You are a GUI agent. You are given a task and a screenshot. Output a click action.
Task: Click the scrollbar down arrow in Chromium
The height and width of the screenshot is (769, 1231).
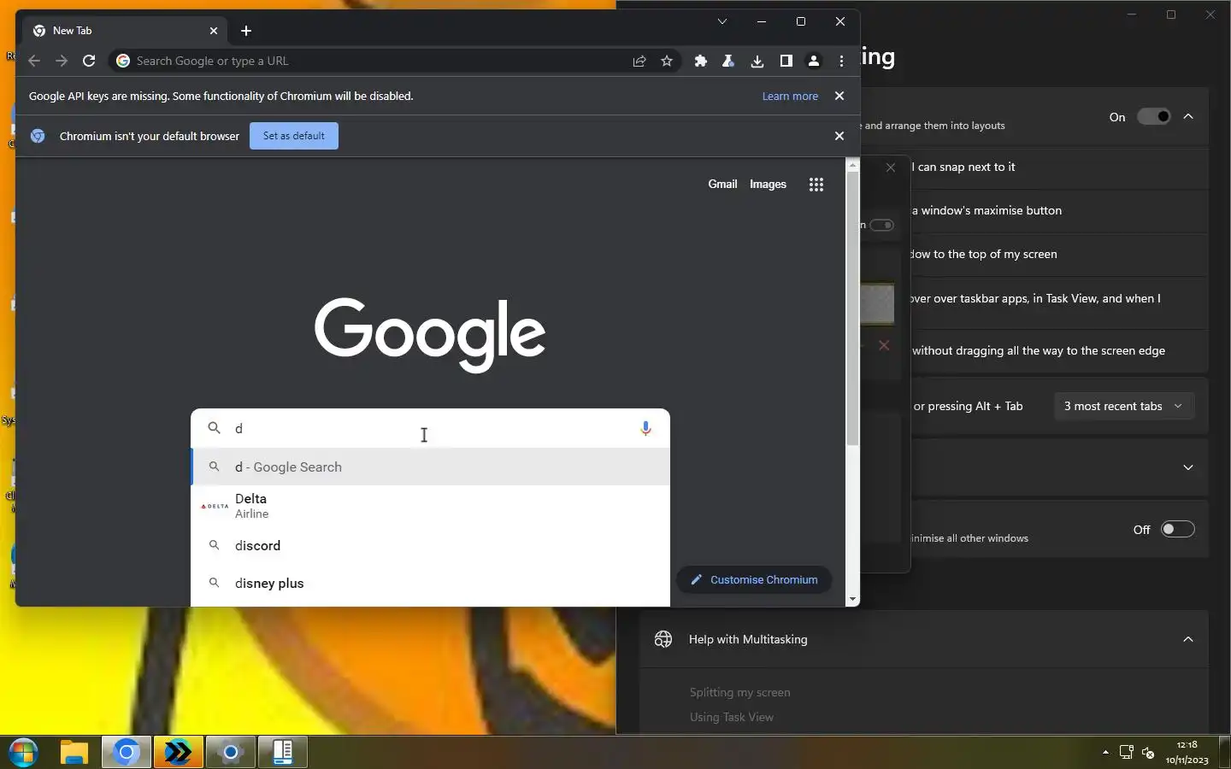(852, 600)
